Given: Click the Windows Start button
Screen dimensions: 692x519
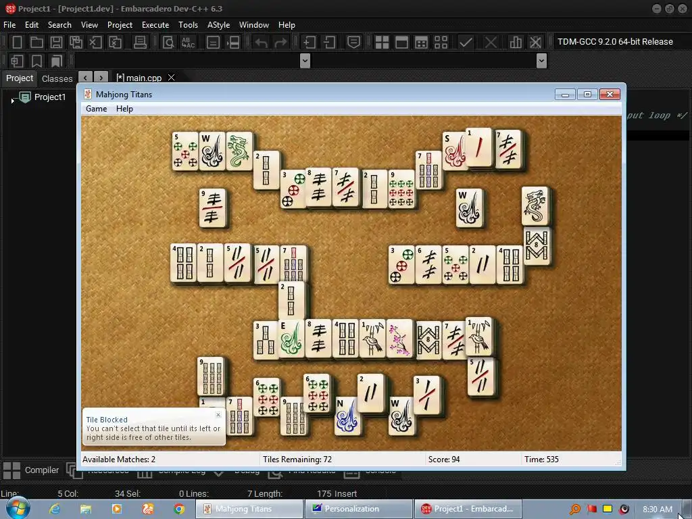Looking at the screenshot, I should (18, 508).
